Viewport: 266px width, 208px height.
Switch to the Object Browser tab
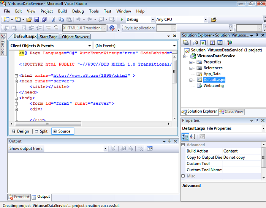(x=75, y=37)
